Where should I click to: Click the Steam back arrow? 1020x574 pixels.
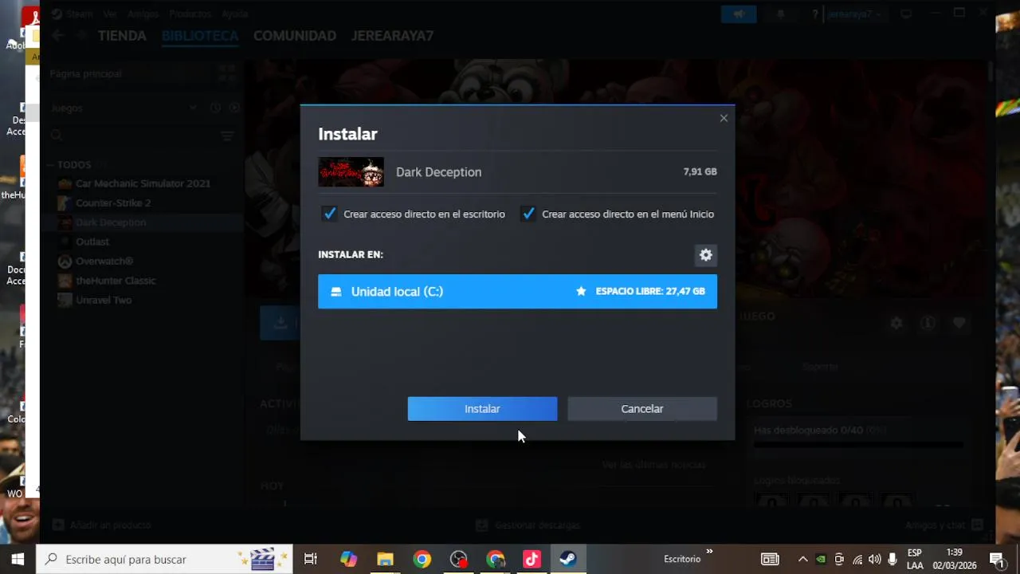point(58,36)
